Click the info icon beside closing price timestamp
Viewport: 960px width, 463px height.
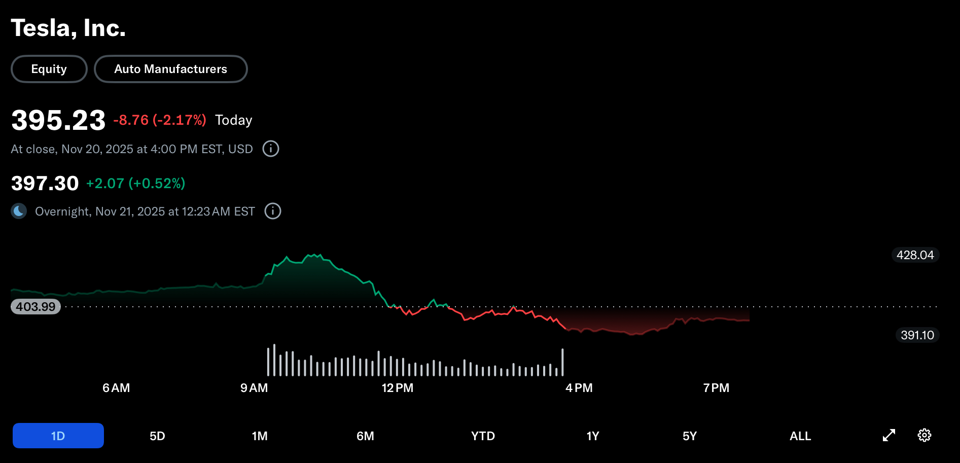coord(271,149)
